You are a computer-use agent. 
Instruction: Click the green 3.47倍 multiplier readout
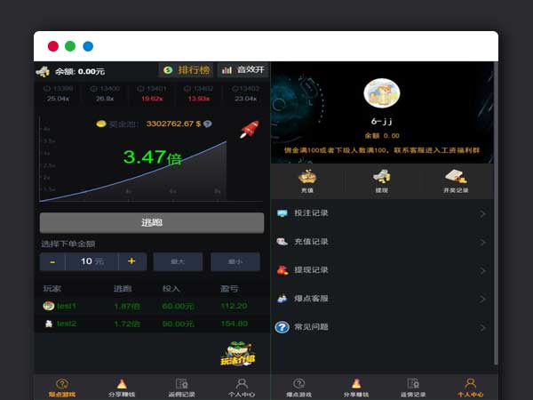[x=152, y=157]
